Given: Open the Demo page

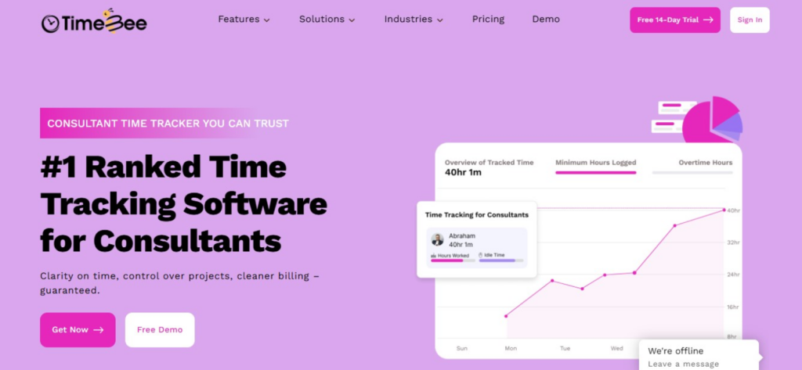Looking at the screenshot, I should [x=546, y=20].
